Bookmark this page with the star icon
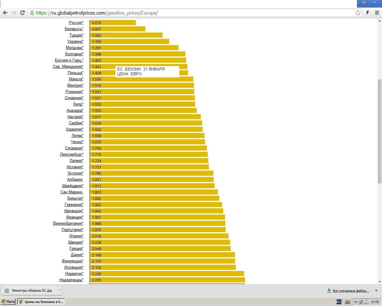The image size is (382, 306). click(358, 13)
